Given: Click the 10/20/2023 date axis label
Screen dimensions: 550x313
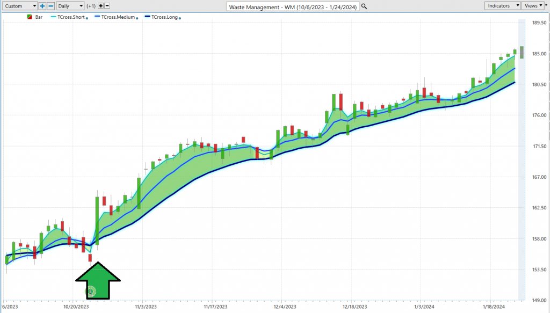Looking at the screenshot, I should (76, 307).
